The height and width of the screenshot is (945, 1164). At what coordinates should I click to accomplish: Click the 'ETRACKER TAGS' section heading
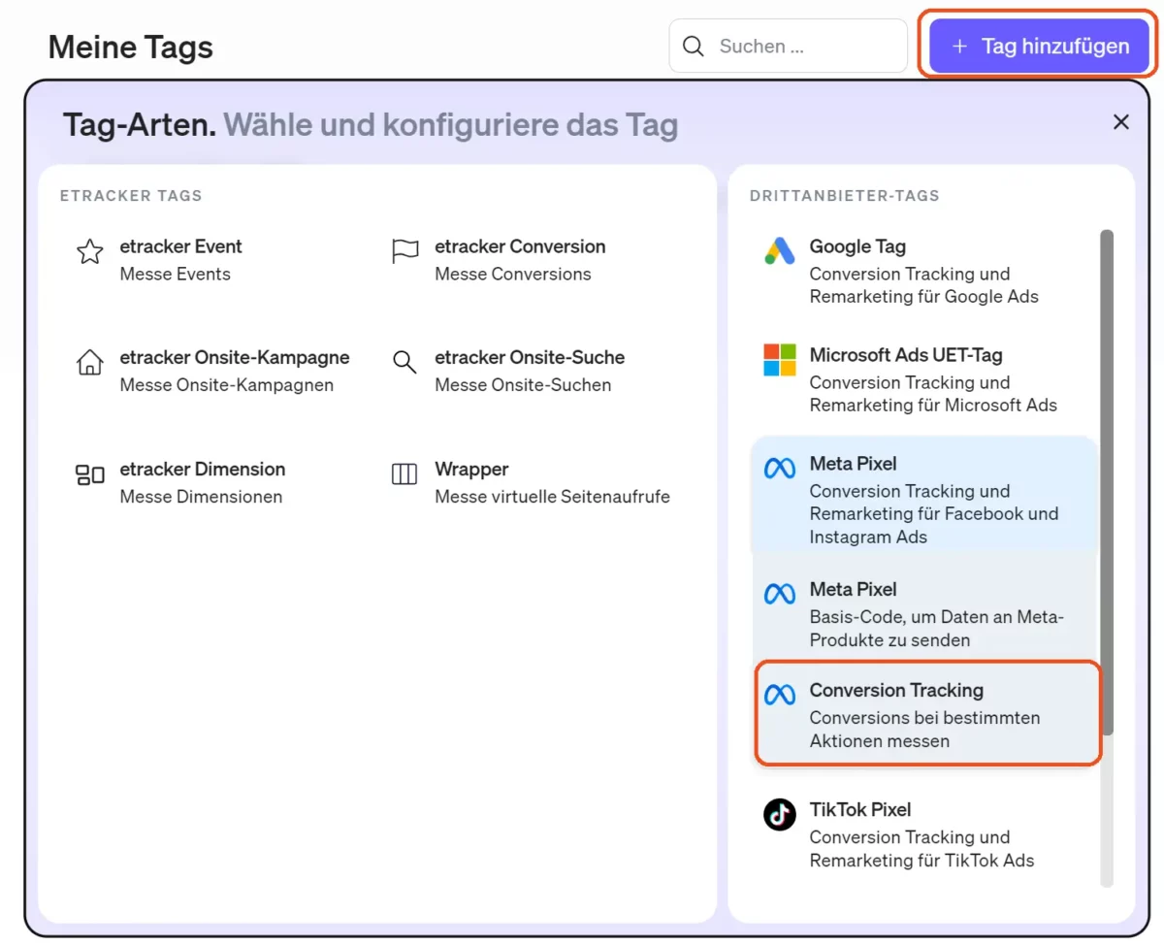[131, 196]
